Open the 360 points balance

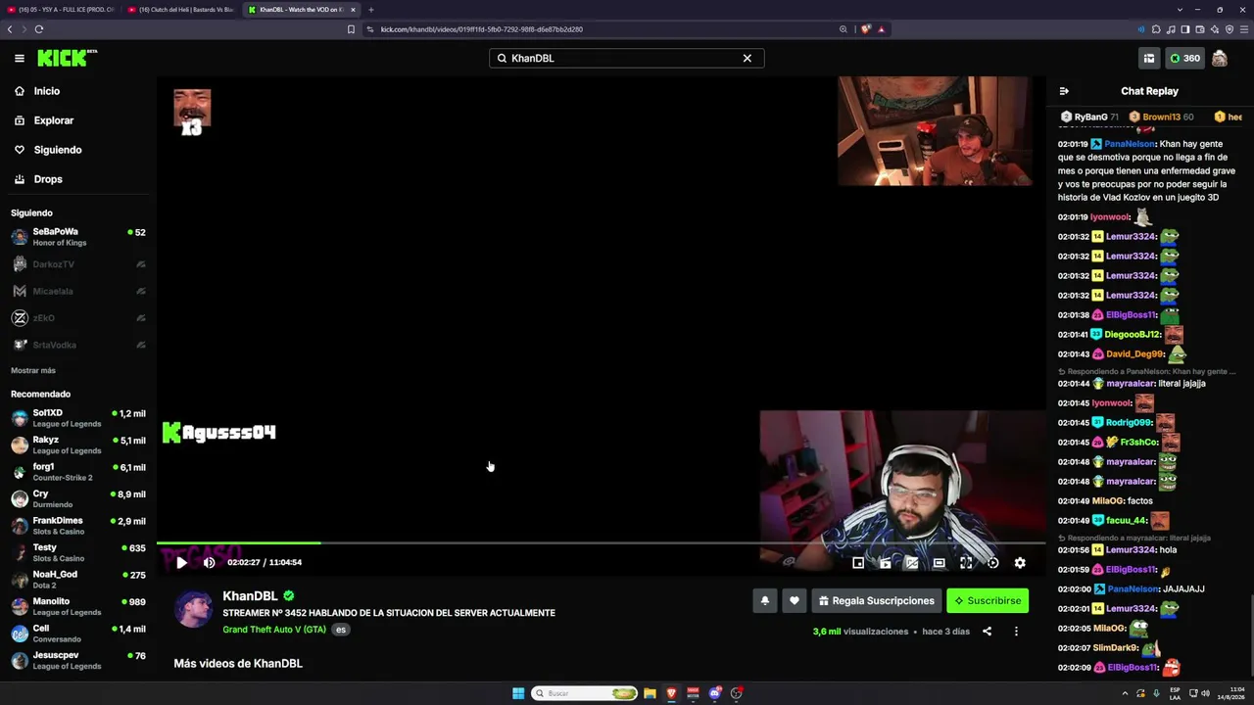(1184, 59)
